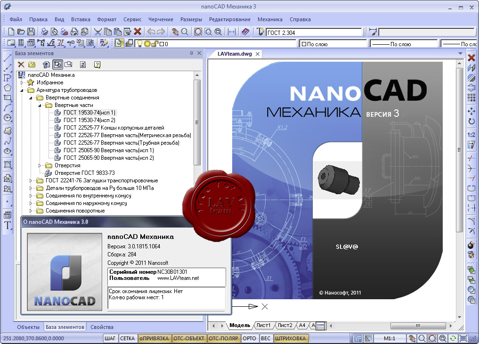This screenshot has height=344, width=479.
Task: Open the Файл menu
Action: click(16, 19)
